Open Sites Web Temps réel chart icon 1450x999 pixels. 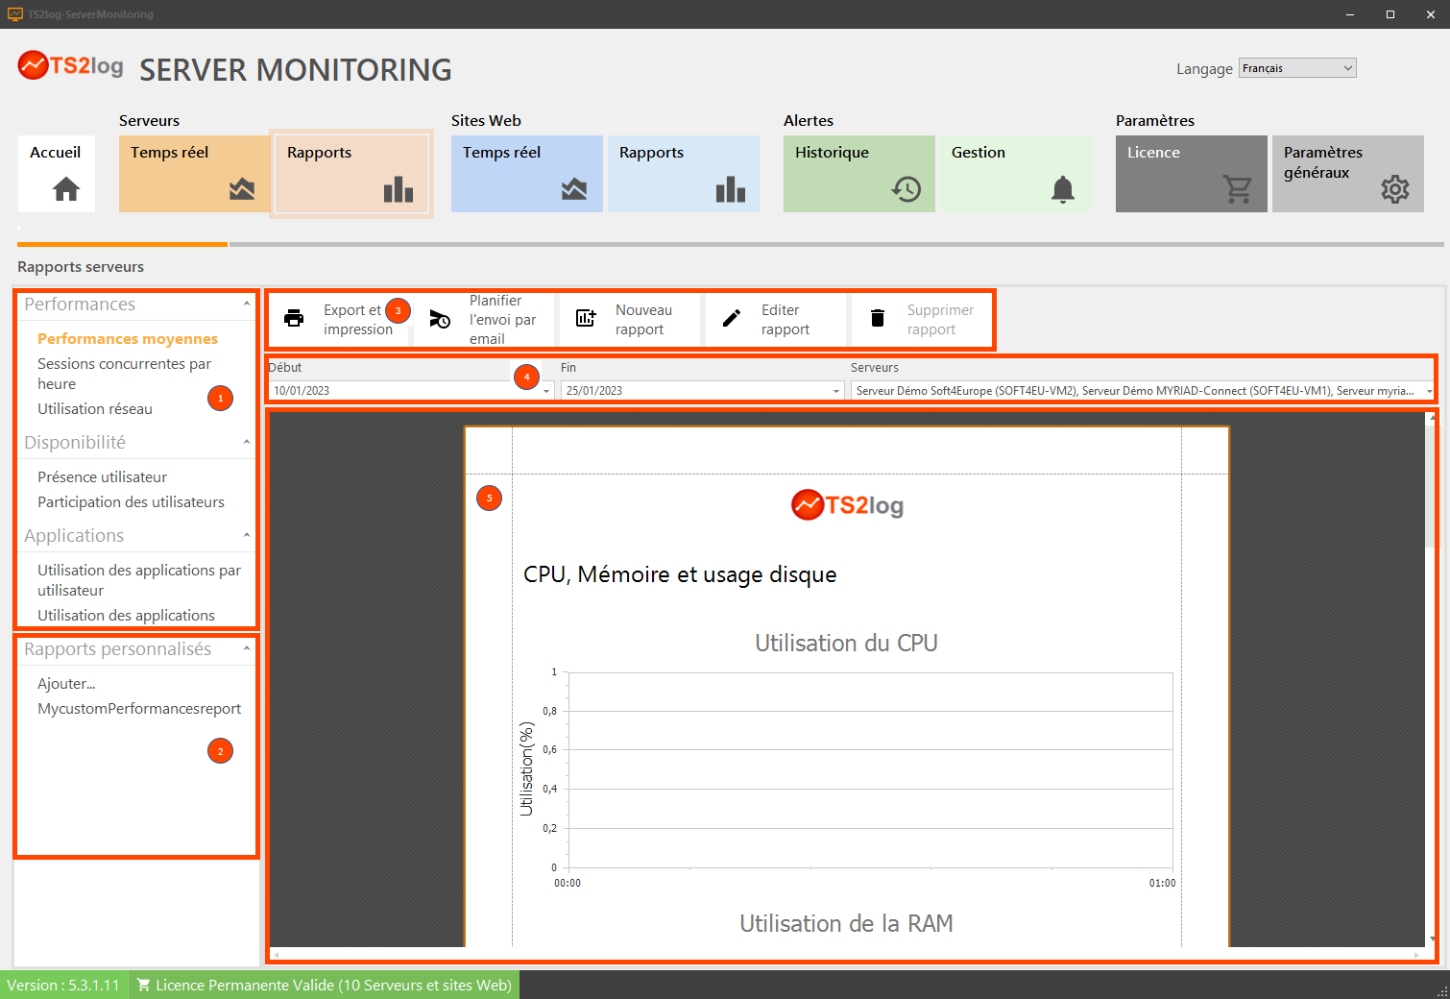(x=574, y=189)
